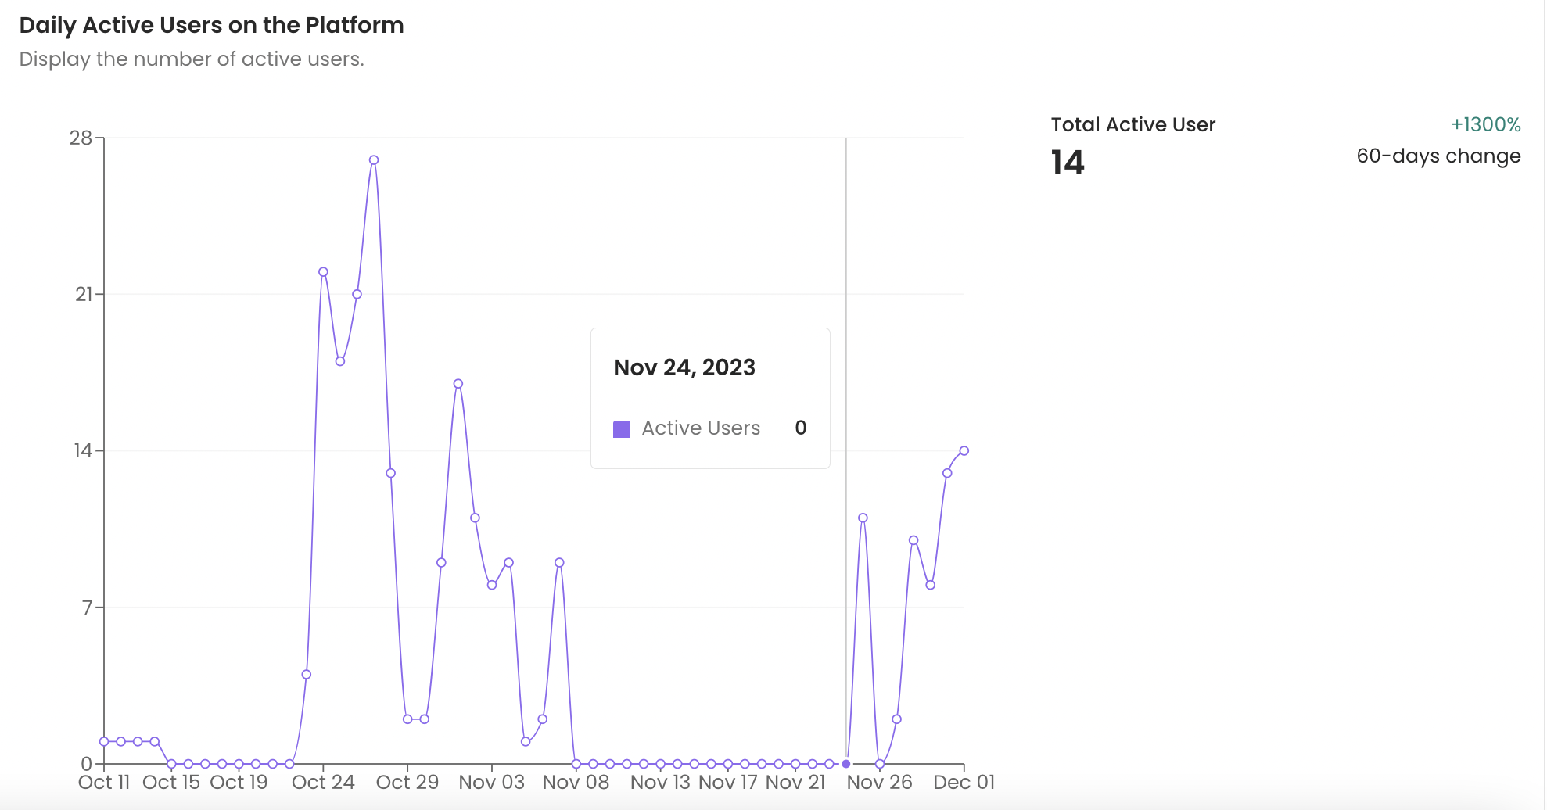Click the +1300% change percentage

tap(1485, 125)
